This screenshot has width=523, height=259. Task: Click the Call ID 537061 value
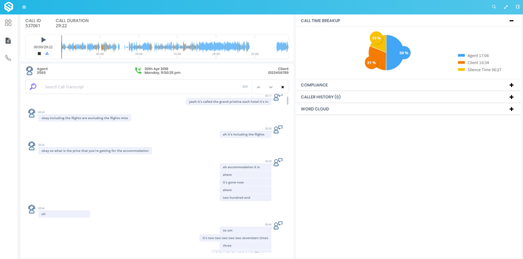coord(33,26)
